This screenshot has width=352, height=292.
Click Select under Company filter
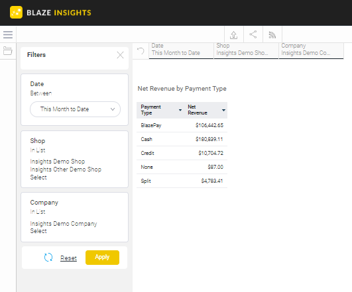(38, 231)
